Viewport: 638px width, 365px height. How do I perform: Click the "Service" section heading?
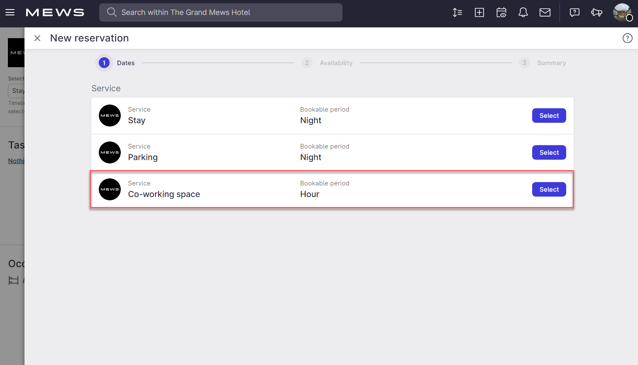click(x=106, y=88)
